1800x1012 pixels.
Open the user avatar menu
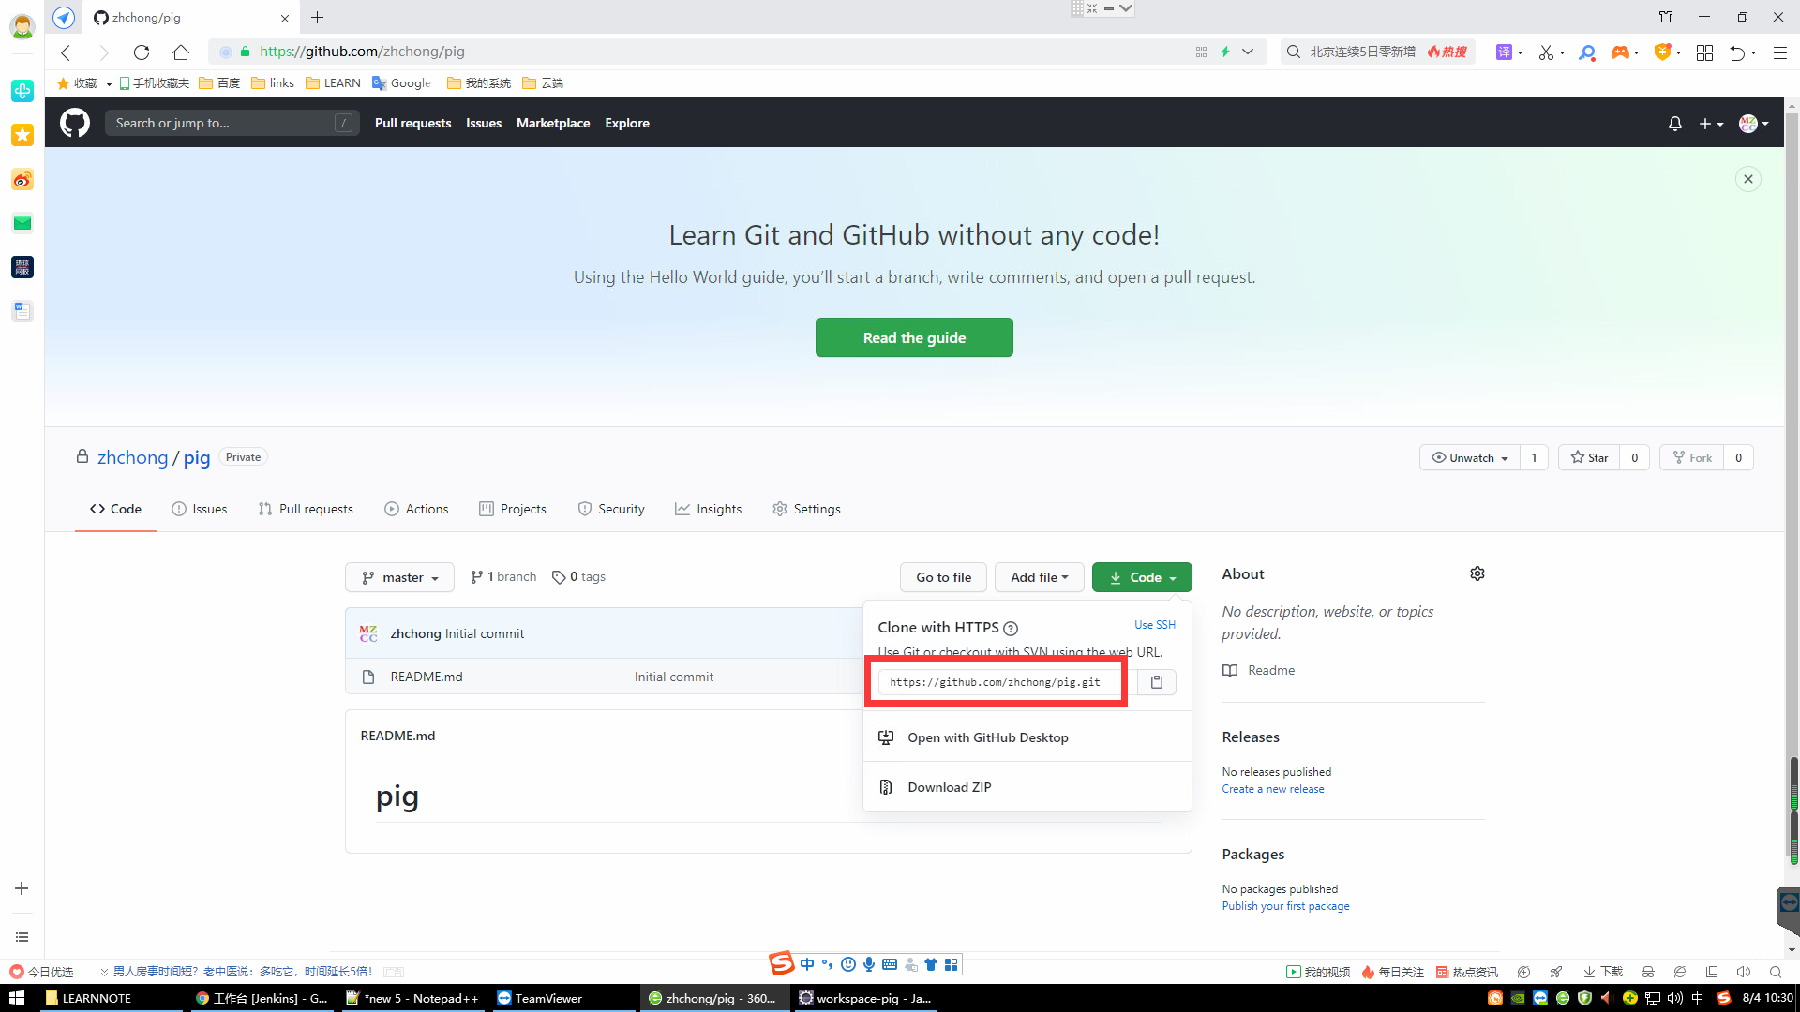click(1753, 124)
